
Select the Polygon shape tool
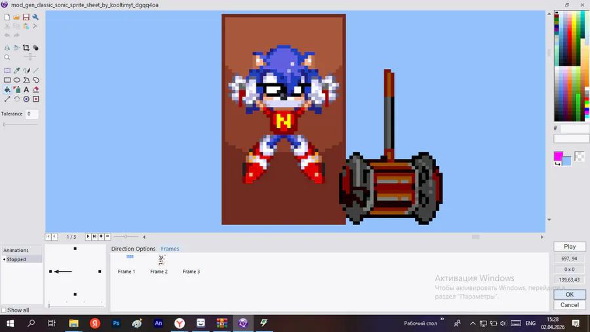tap(26, 80)
